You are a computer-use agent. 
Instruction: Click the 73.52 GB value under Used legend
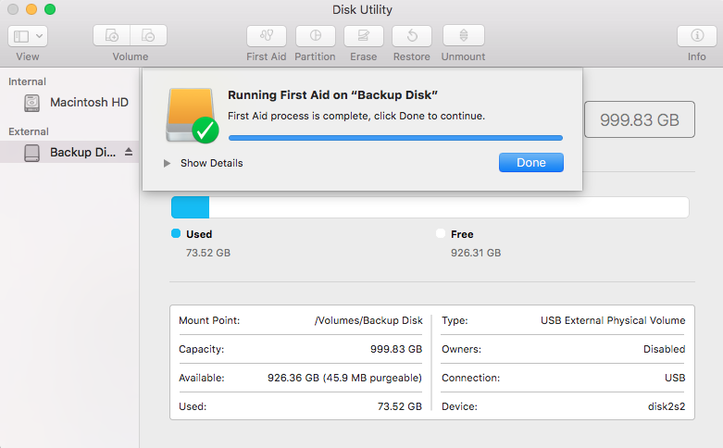click(x=208, y=253)
